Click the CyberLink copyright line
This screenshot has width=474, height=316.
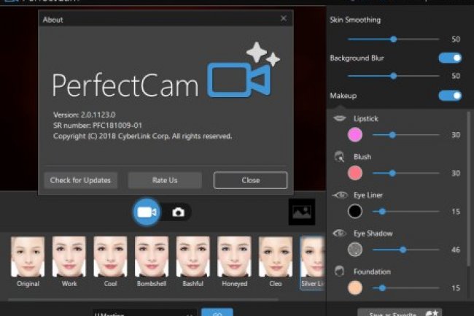(x=143, y=136)
